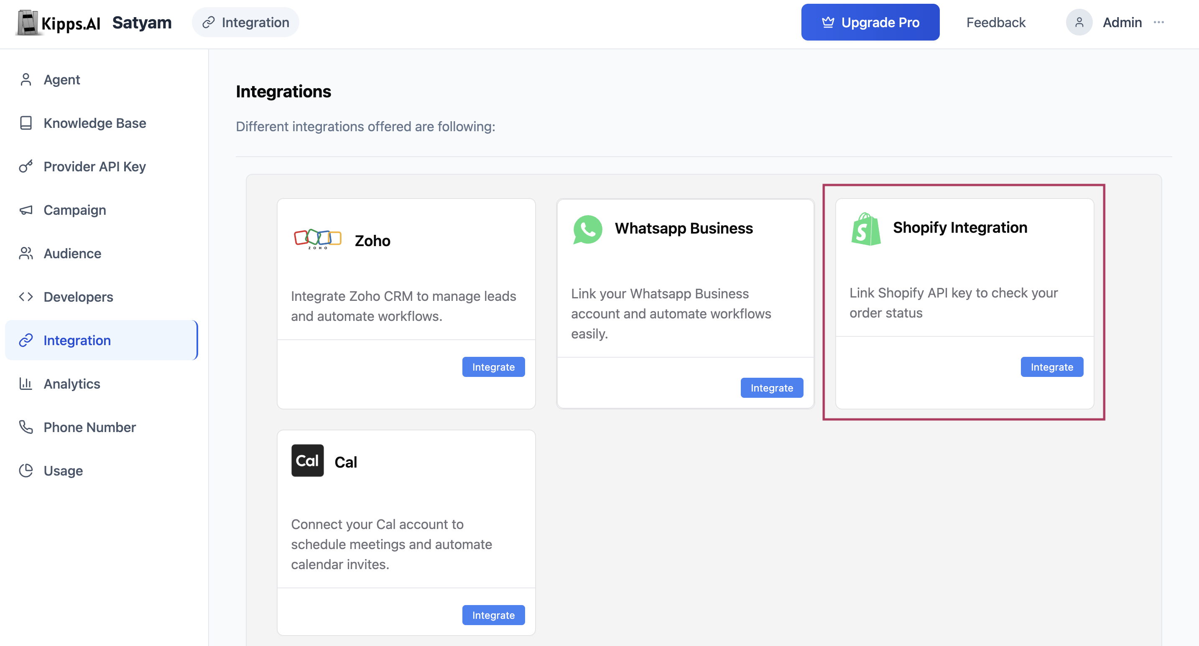This screenshot has height=646, width=1199.
Task: Click the Shopify bag logo icon
Action: (x=866, y=229)
